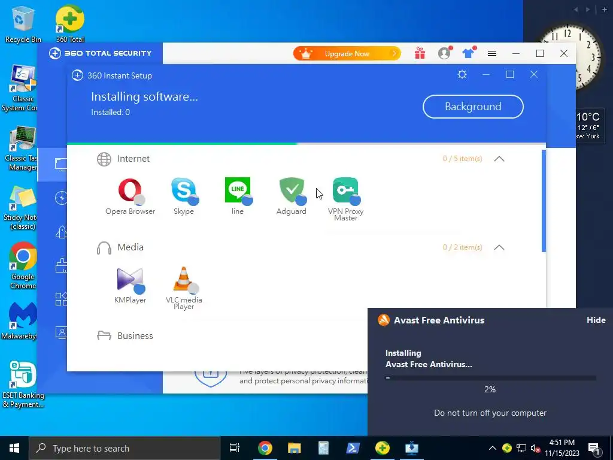The image size is (613, 460).
Task: Open Task View on the taskbar
Action: click(235, 448)
